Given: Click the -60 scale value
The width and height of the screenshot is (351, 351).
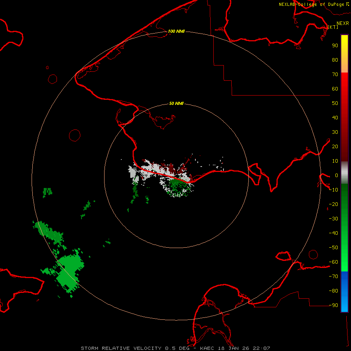Looking at the screenshot, I should (x=333, y=262).
